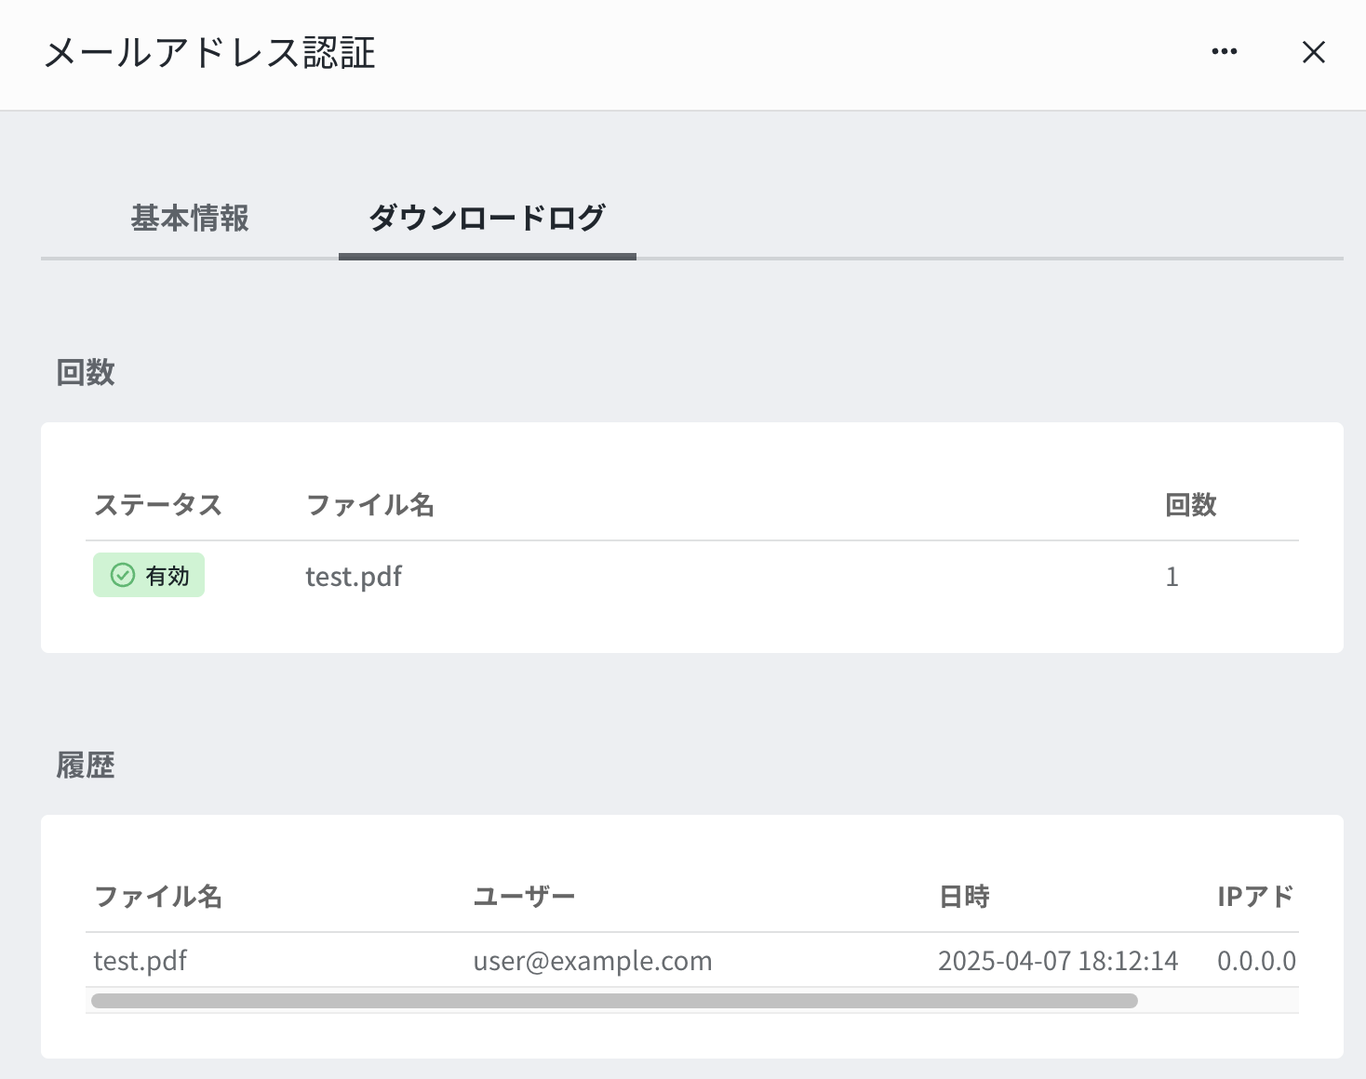The height and width of the screenshot is (1079, 1366).
Task: Click test.pdf in the 履歴 table
Action: pyautogui.click(x=141, y=960)
